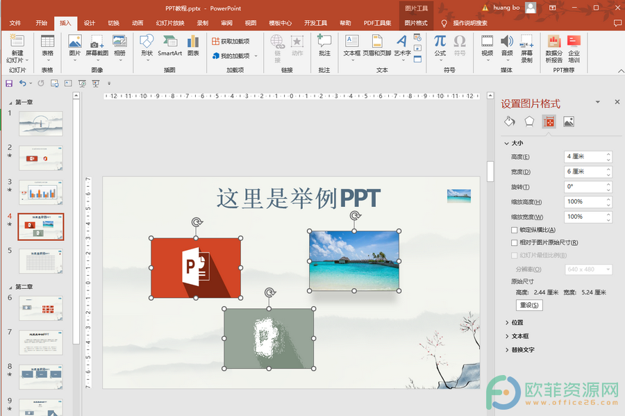
Task: Increase Rotation (旋转) value with spinner
Action: pos(608,184)
